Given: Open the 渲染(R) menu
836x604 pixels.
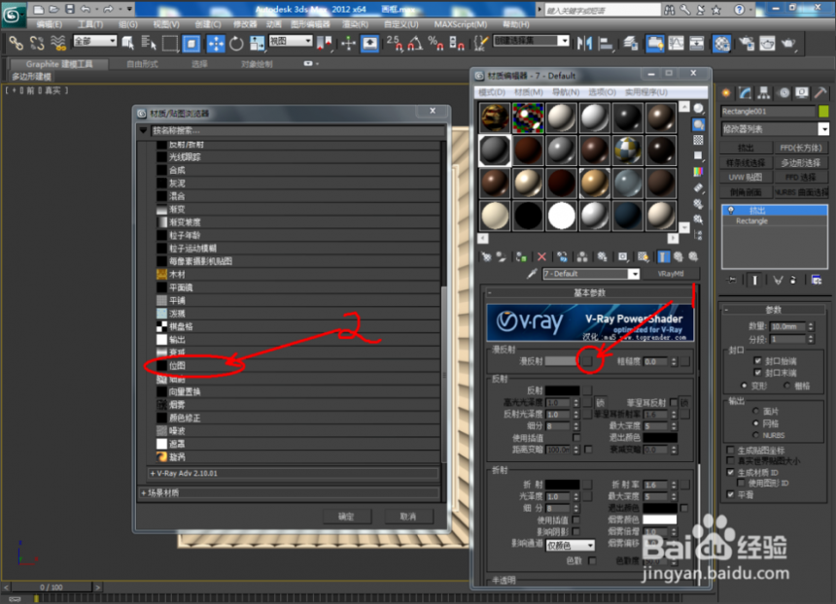Looking at the screenshot, I should pyautogui.click(x=355, y=24).
